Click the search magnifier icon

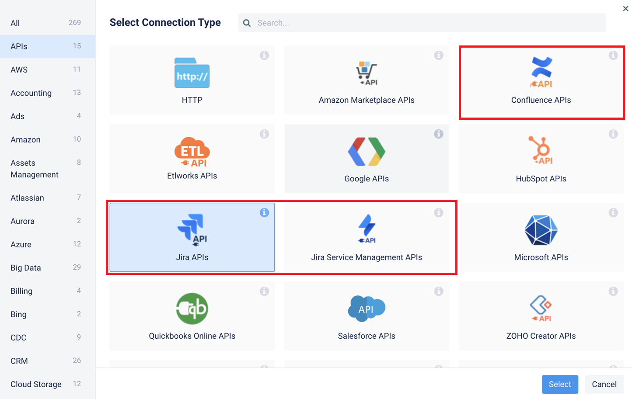[247, 23]
